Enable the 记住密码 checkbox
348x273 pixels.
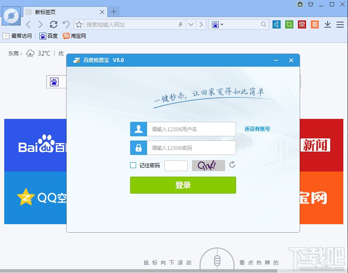[133, 165]
